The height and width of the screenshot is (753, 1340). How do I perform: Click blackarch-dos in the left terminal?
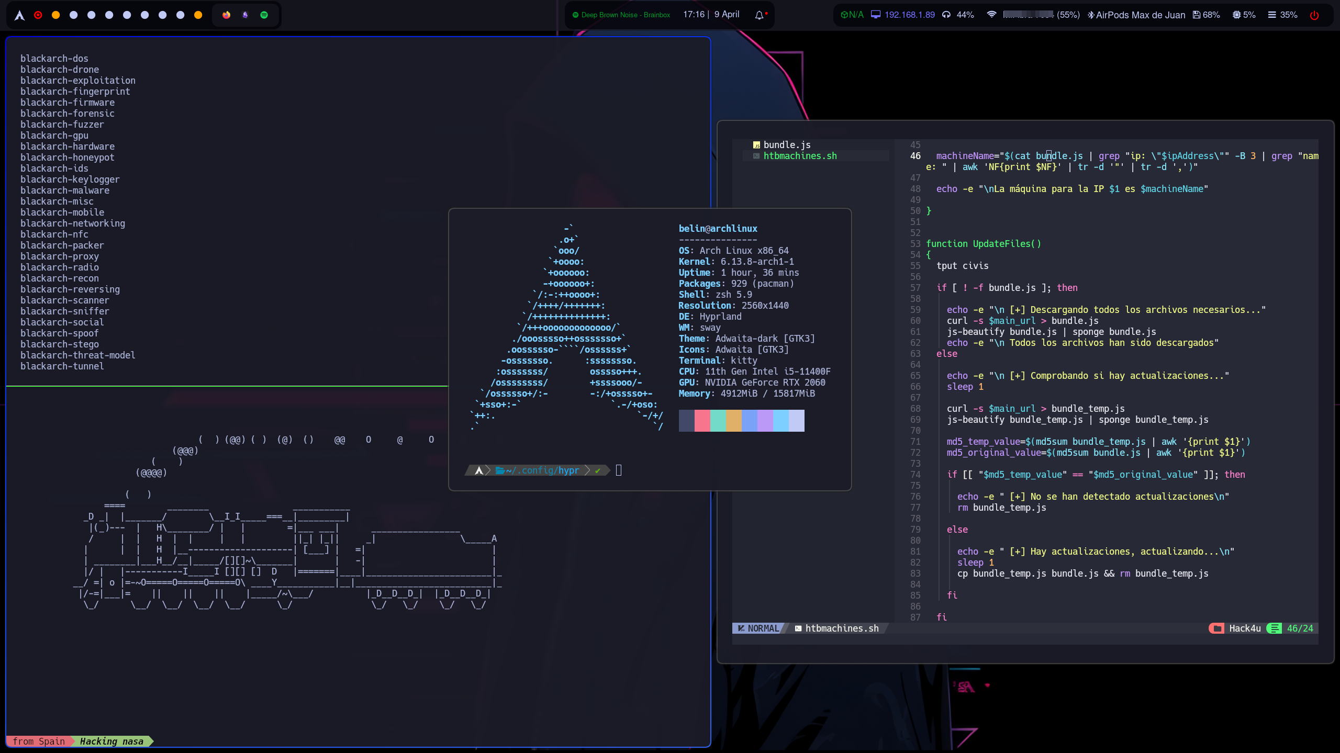[x=54, y=59]
